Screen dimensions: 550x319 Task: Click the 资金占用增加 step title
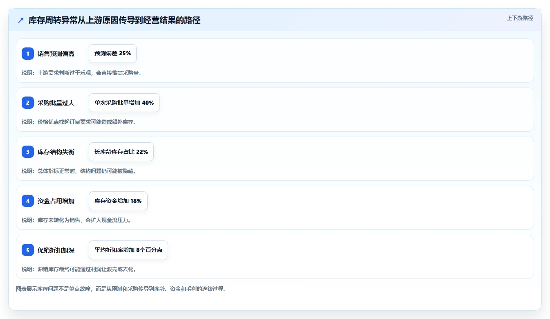[56, 201]
